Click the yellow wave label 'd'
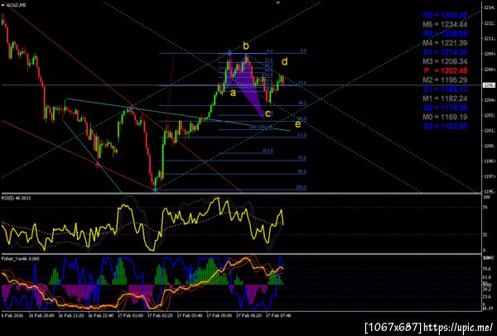497x336 pixels. click(x=285, y=61)
